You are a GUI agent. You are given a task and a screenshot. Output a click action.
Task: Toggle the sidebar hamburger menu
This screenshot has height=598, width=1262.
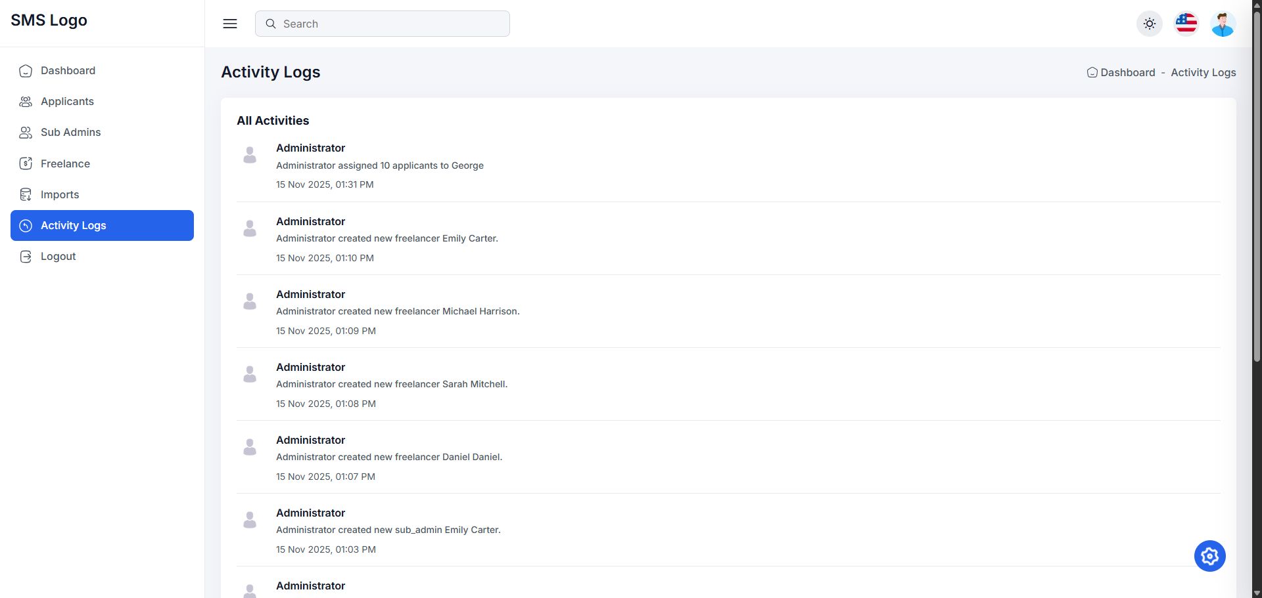pos(230,24)
